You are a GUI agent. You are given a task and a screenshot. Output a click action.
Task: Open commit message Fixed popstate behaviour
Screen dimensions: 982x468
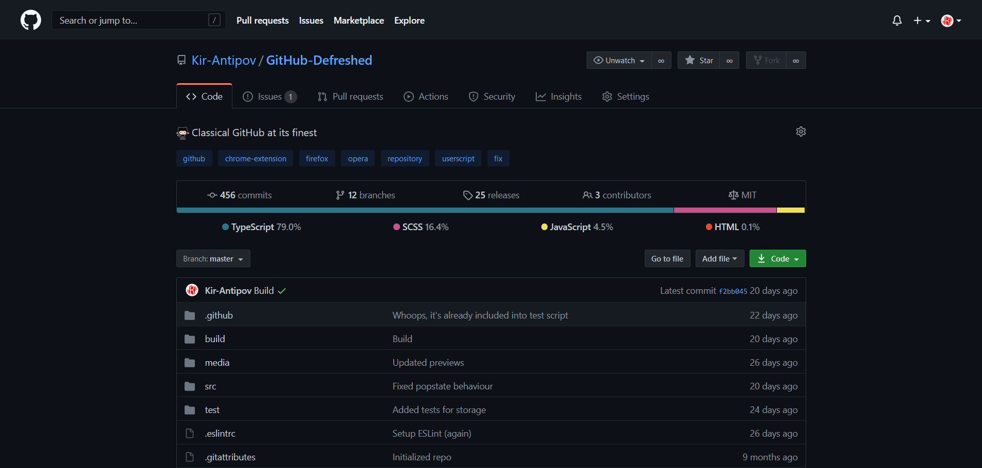click(x=443, y=386)
